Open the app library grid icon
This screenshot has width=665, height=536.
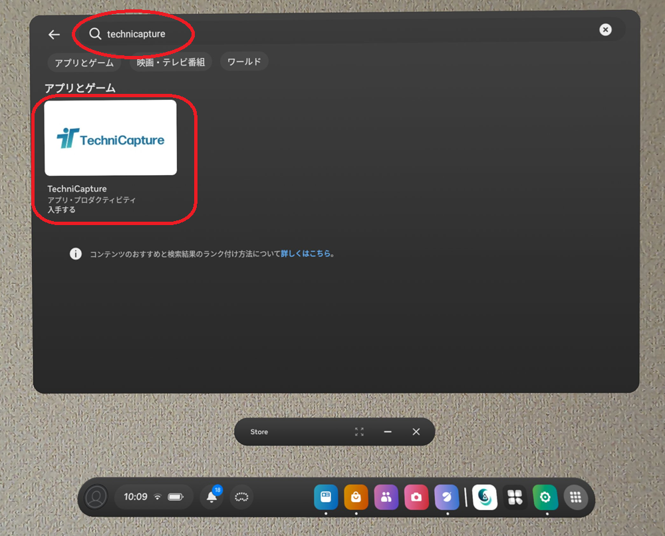tap(576, 497)
